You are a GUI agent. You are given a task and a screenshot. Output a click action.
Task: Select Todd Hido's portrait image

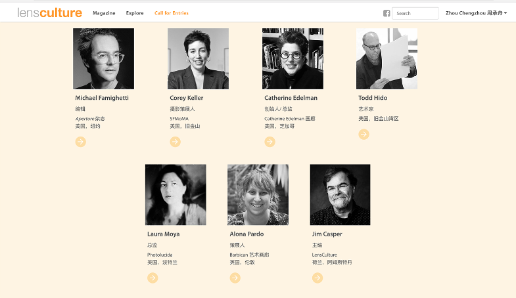(387, 58)
